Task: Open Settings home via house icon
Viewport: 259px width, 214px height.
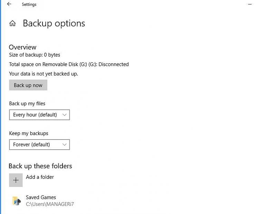Action: point(12,23)
